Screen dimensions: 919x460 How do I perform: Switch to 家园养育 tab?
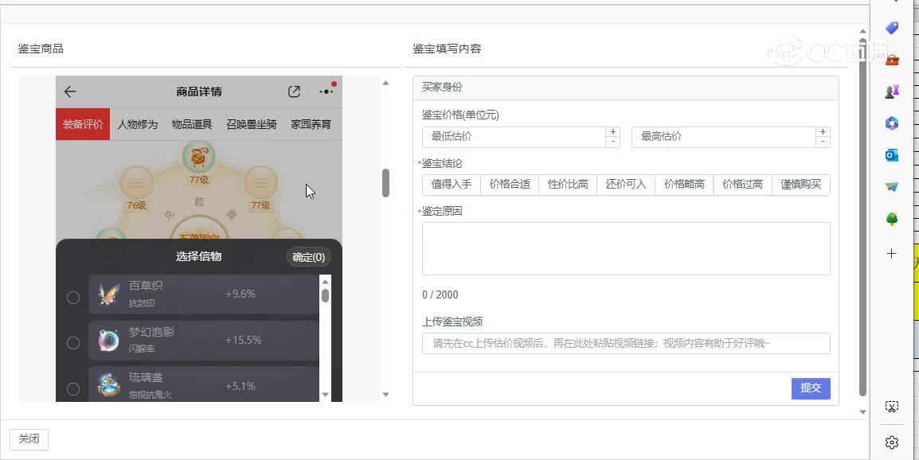click(x=311, y=124)
